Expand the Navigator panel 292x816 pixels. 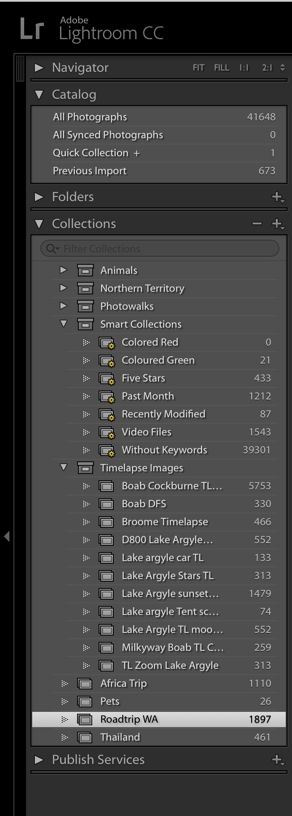point(39,68)
